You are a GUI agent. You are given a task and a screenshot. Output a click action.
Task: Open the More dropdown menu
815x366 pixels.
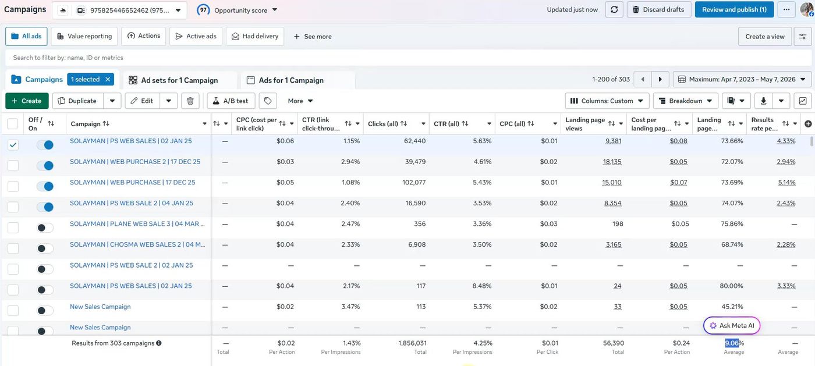[x=300, y=101]
